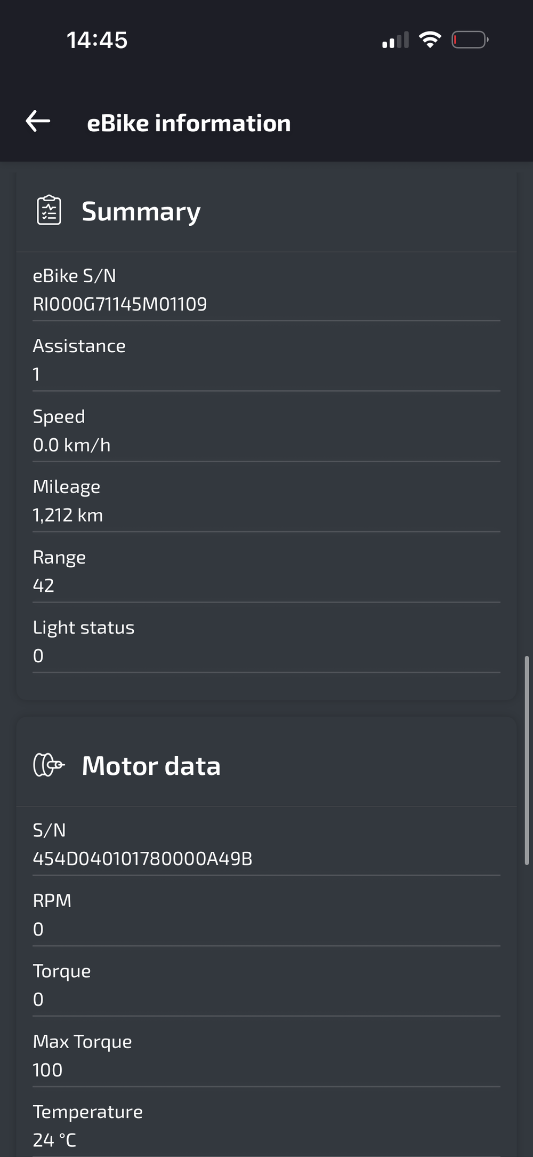Tap the RPM value row
The image size is (533, 1157).
click(266, 914)
